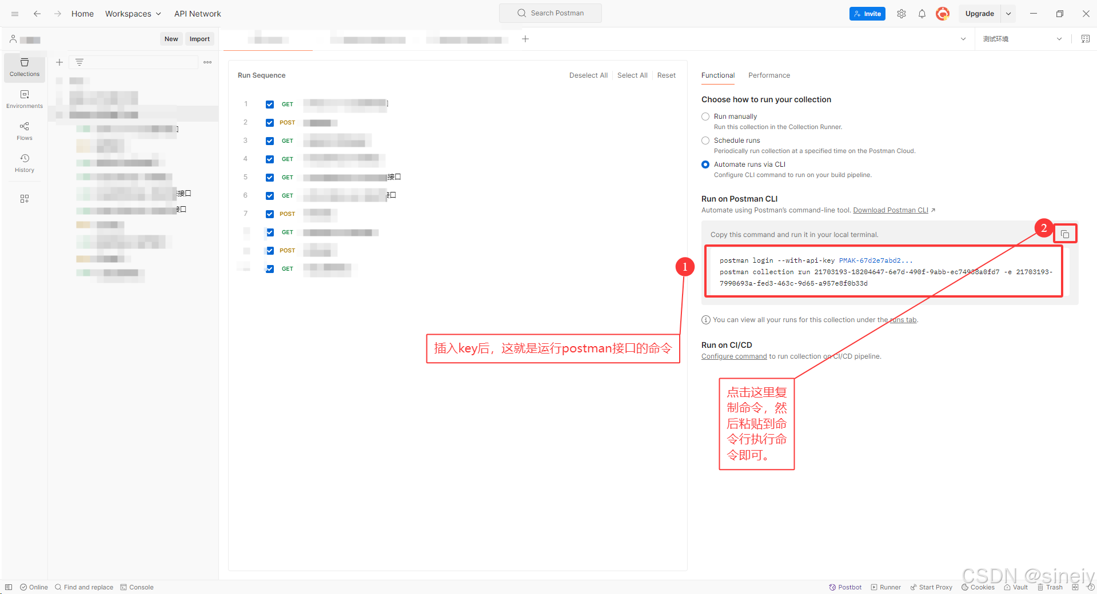
Task: Open the hamburger menu icon
Action: pos(15,14)
